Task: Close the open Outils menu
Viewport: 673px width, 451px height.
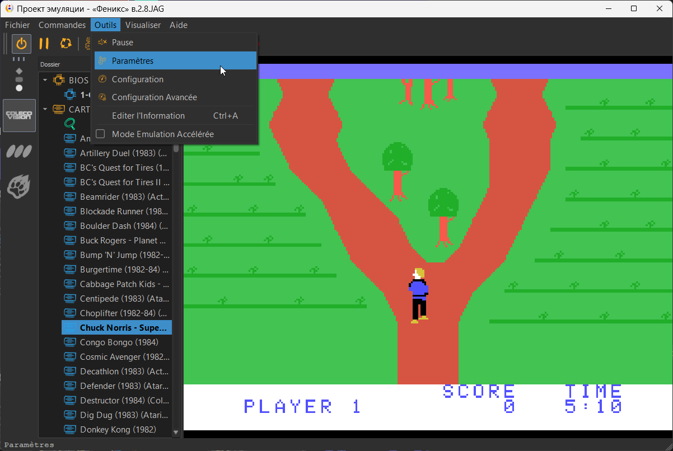Action: click(x=105, y=25)
